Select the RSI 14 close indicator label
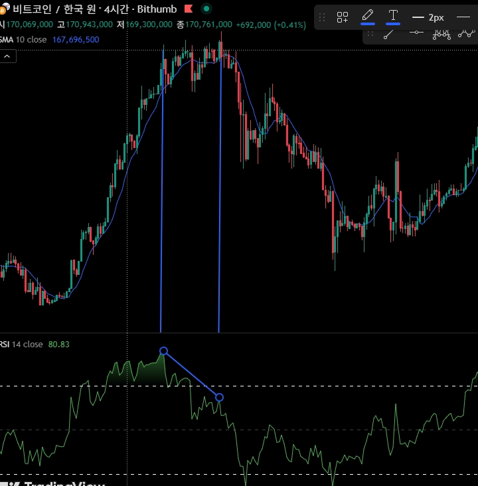Screen dimensions: 478x486 click(x=21, y=345)
